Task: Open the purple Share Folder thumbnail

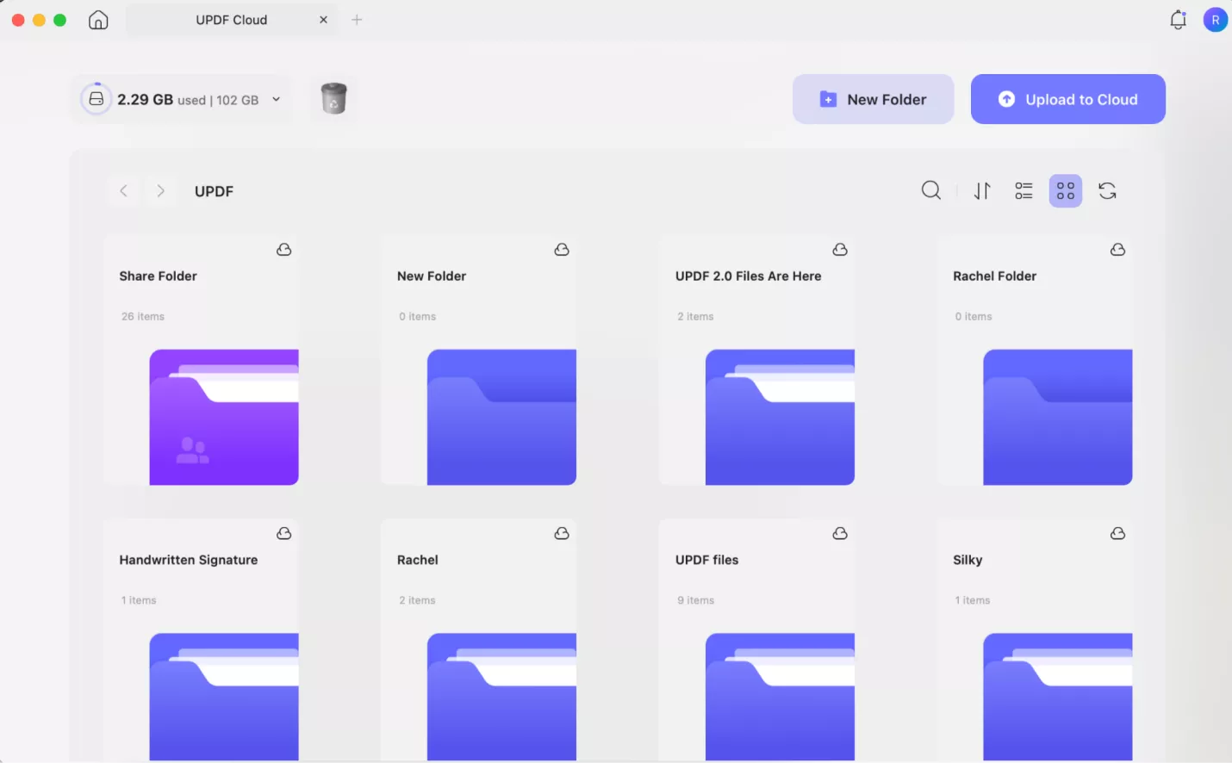Action: pyautogui.click(x=224, y=417)
